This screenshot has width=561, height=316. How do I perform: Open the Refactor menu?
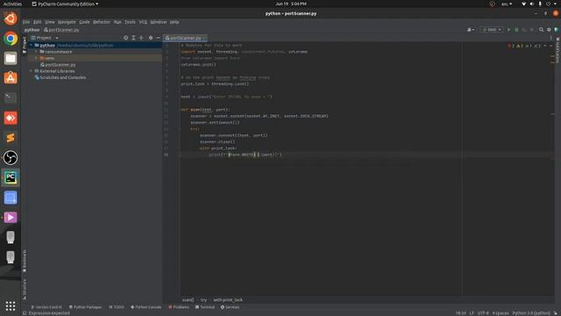click(102, 22)
